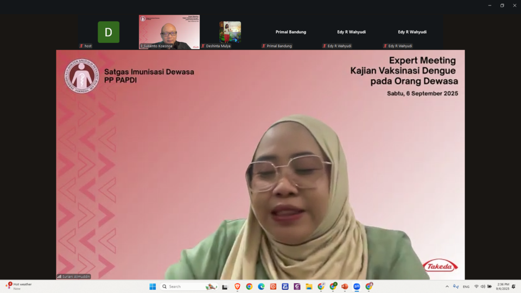The image size is (521, 293).
Task: Open the volume speaker control in the tray
Action: tap(482, 286)
